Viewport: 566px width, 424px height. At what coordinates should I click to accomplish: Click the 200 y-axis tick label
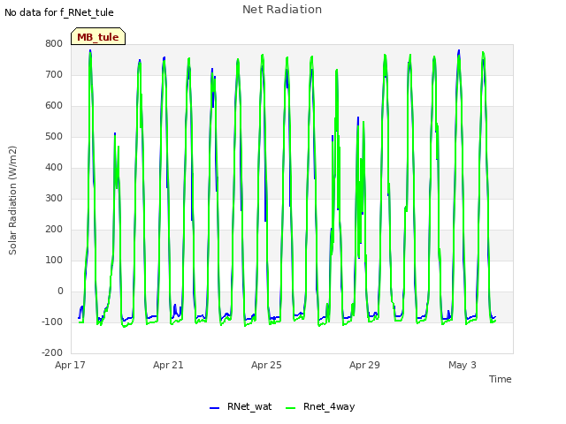(54, 230)
